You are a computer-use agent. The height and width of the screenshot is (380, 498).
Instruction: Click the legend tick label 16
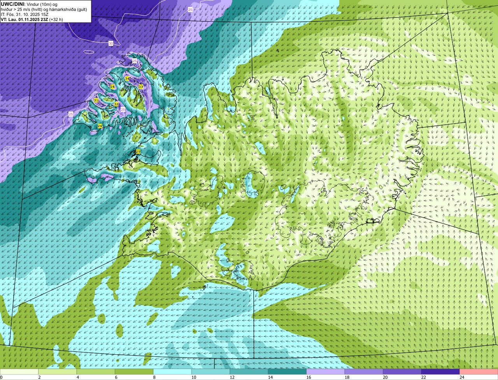[309, 377]
